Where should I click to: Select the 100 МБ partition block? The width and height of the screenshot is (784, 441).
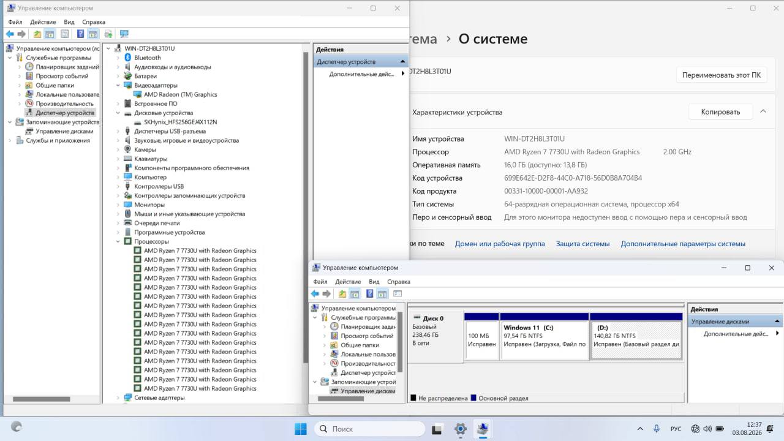point(481,336)
